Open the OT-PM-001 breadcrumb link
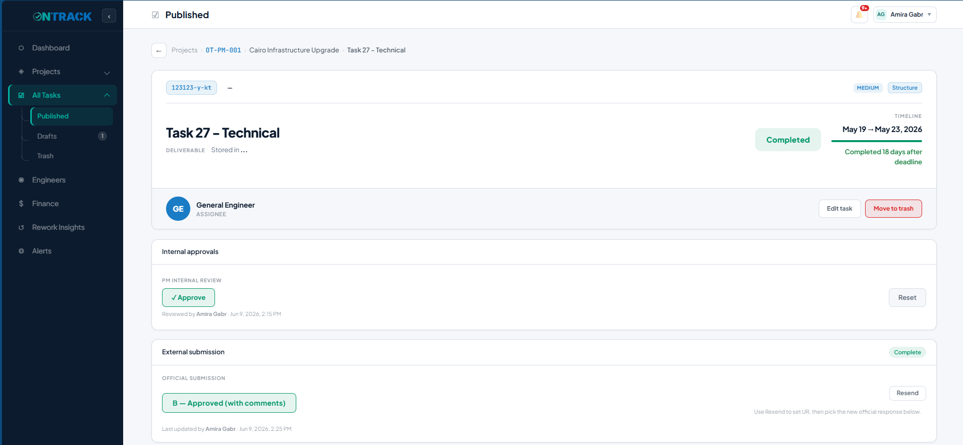 (x=223, y=50)
